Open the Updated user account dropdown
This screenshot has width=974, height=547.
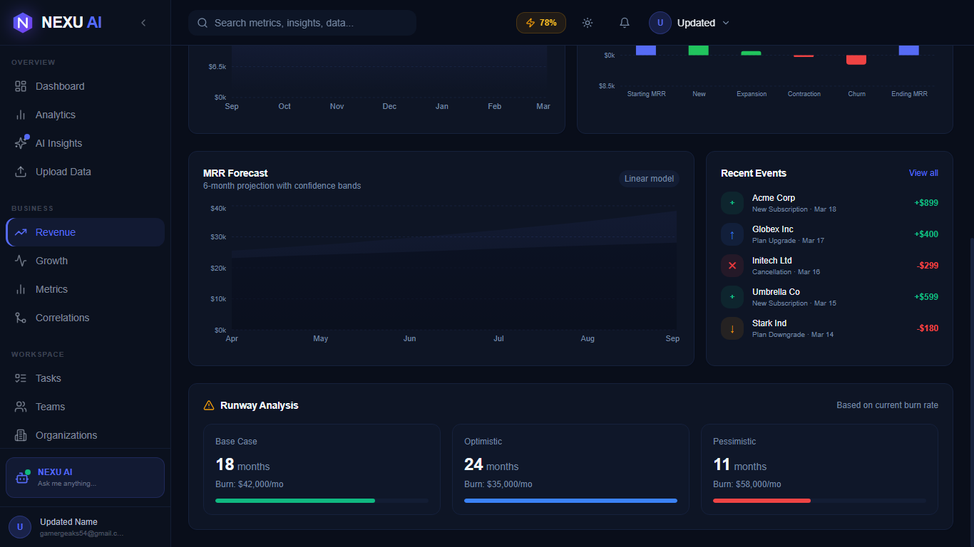690,22
